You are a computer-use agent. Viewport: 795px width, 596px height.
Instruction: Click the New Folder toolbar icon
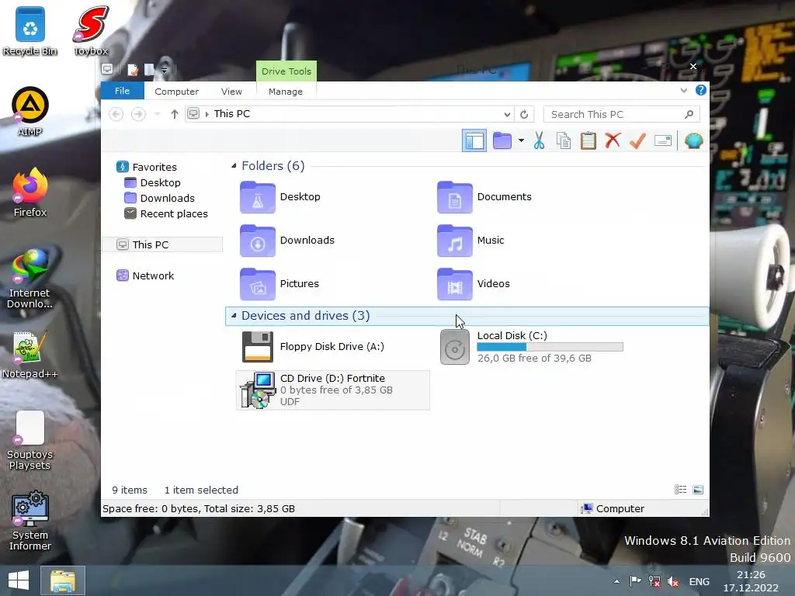(x=502, y=140)
